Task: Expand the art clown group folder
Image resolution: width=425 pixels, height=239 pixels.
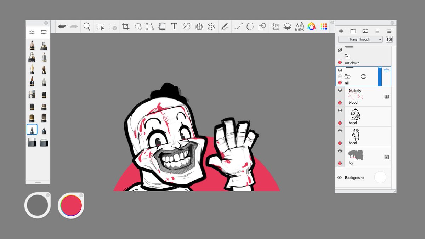Action: [x=347, y=56]
